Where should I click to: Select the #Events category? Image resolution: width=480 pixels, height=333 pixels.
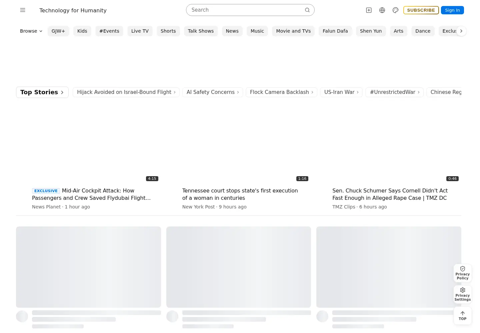point(109,31)
